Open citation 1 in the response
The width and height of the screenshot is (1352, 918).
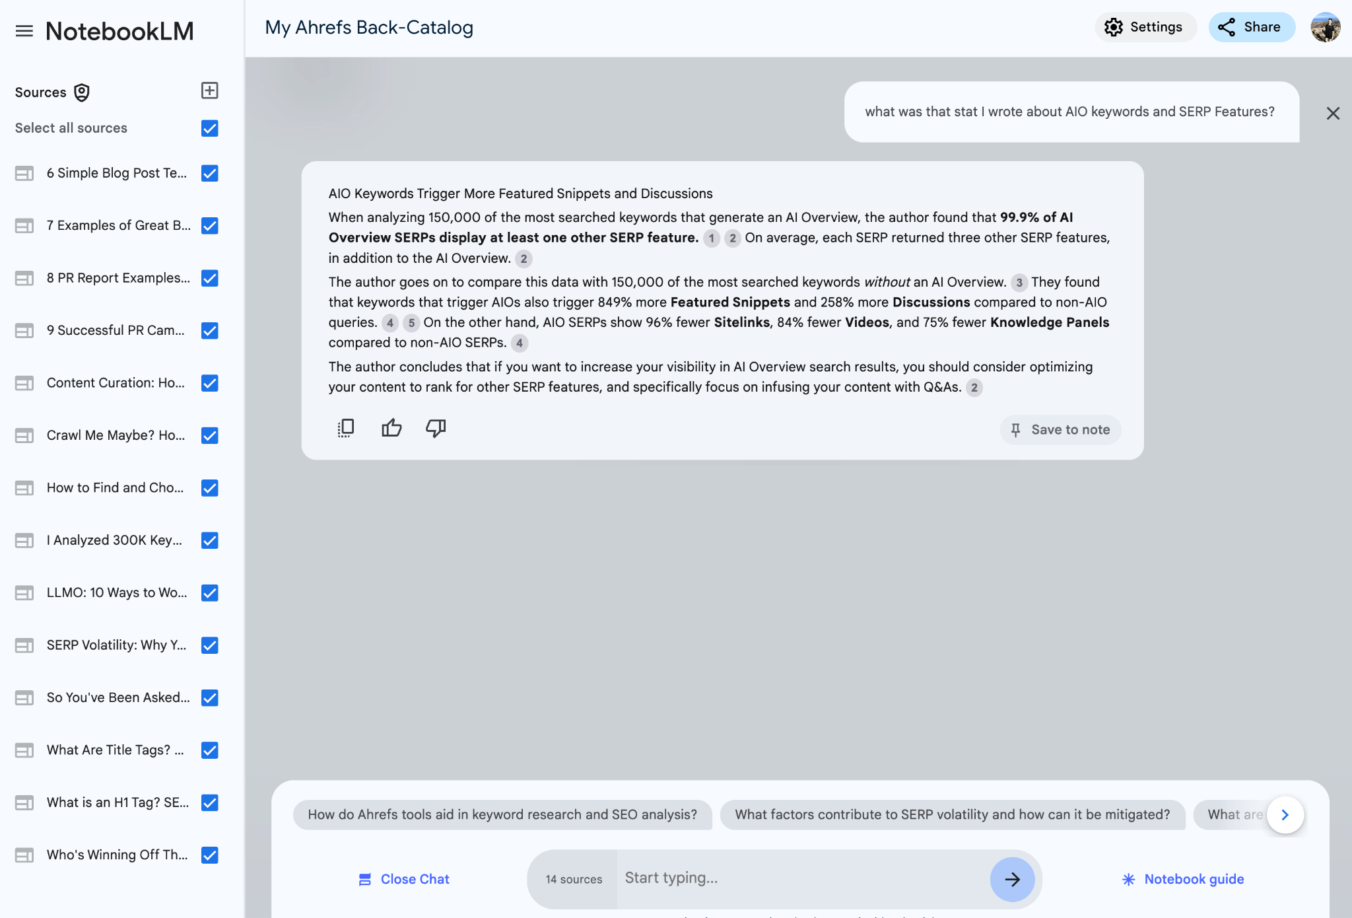point(711,239)
